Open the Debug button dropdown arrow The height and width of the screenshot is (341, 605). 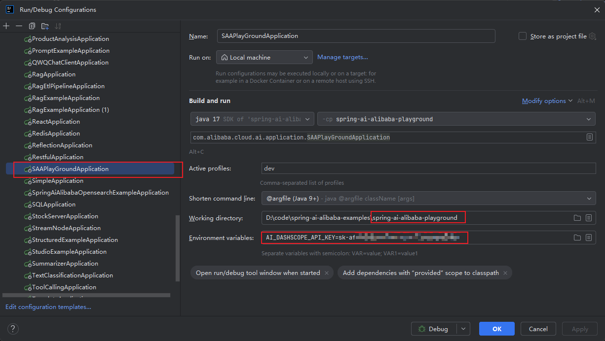(x=463, y=329)
